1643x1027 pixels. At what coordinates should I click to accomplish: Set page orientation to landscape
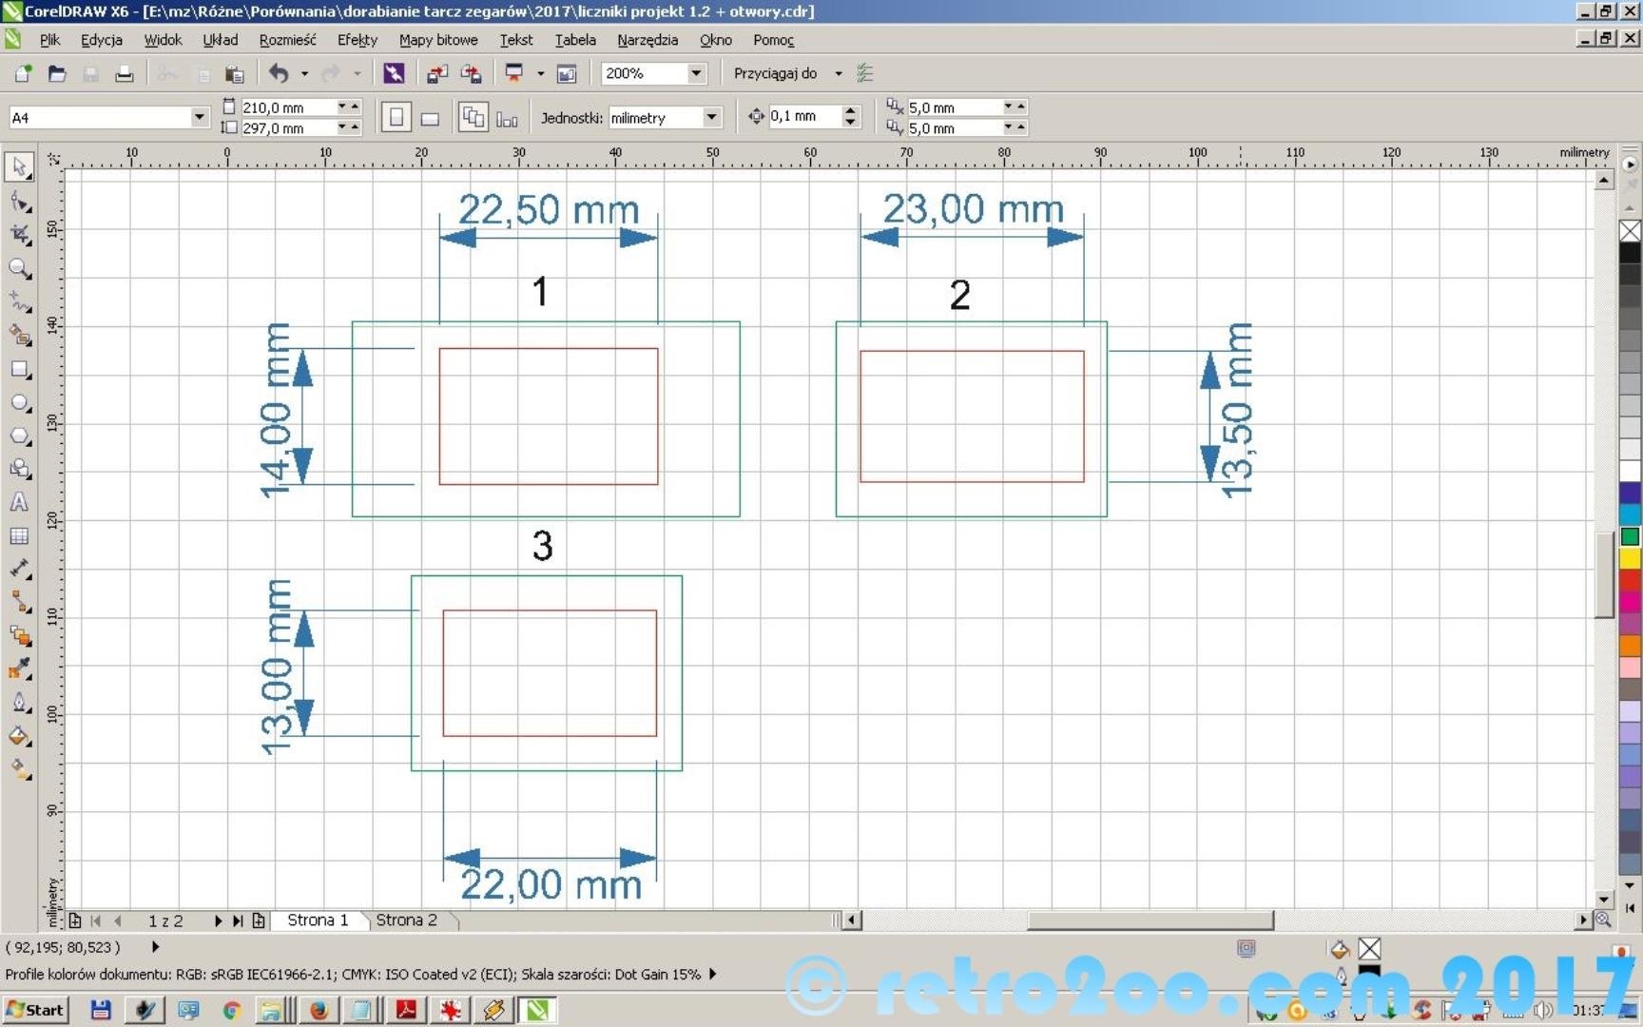430,118
